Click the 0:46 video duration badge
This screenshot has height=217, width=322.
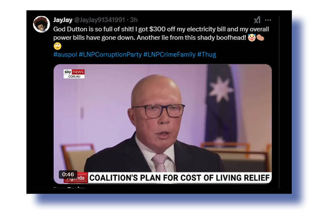pyautogui.click(x=68, y=175)
